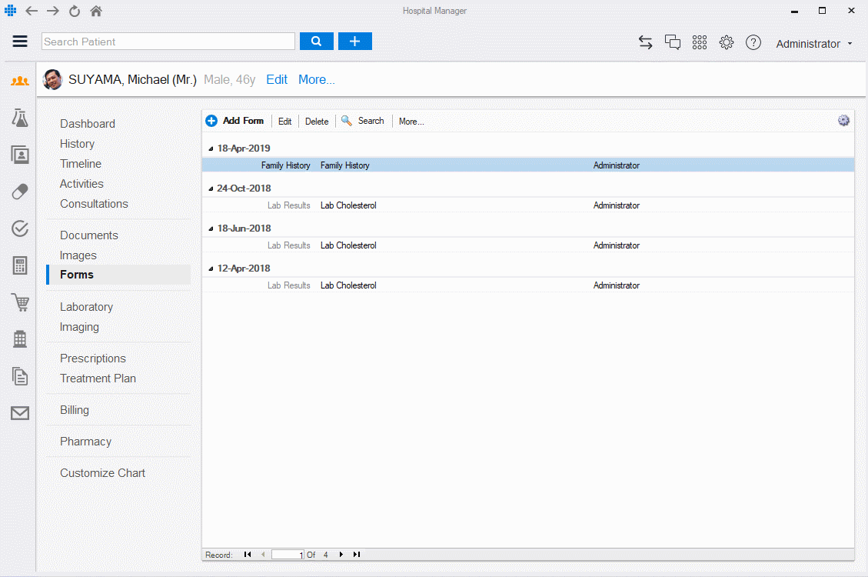Collapse the 24-Oct-2018 date group
This screenshot has width=868, height=577.
(x=211, y=188)
